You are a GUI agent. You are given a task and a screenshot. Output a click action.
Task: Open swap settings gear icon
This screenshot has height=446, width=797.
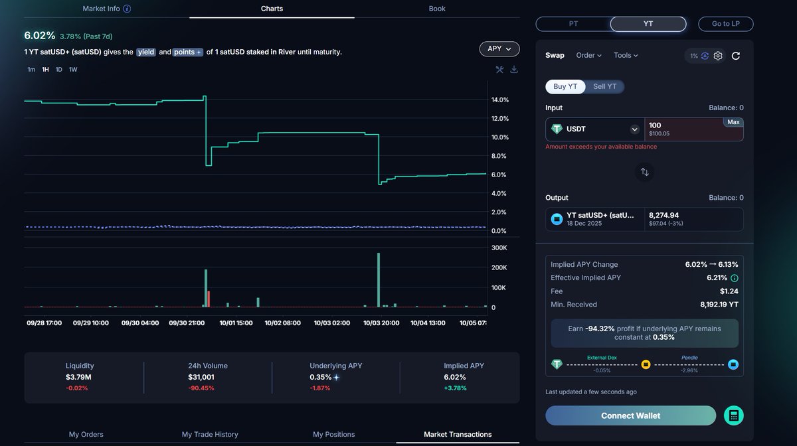[x=718, y=56]
